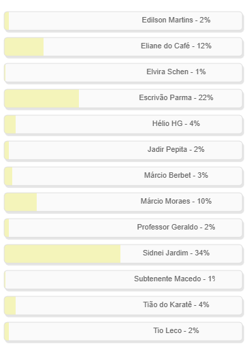Click the yellow fill of Escrivão Parma's bar
This screenshot has height=346, width=249.
(x=41, y=98)
